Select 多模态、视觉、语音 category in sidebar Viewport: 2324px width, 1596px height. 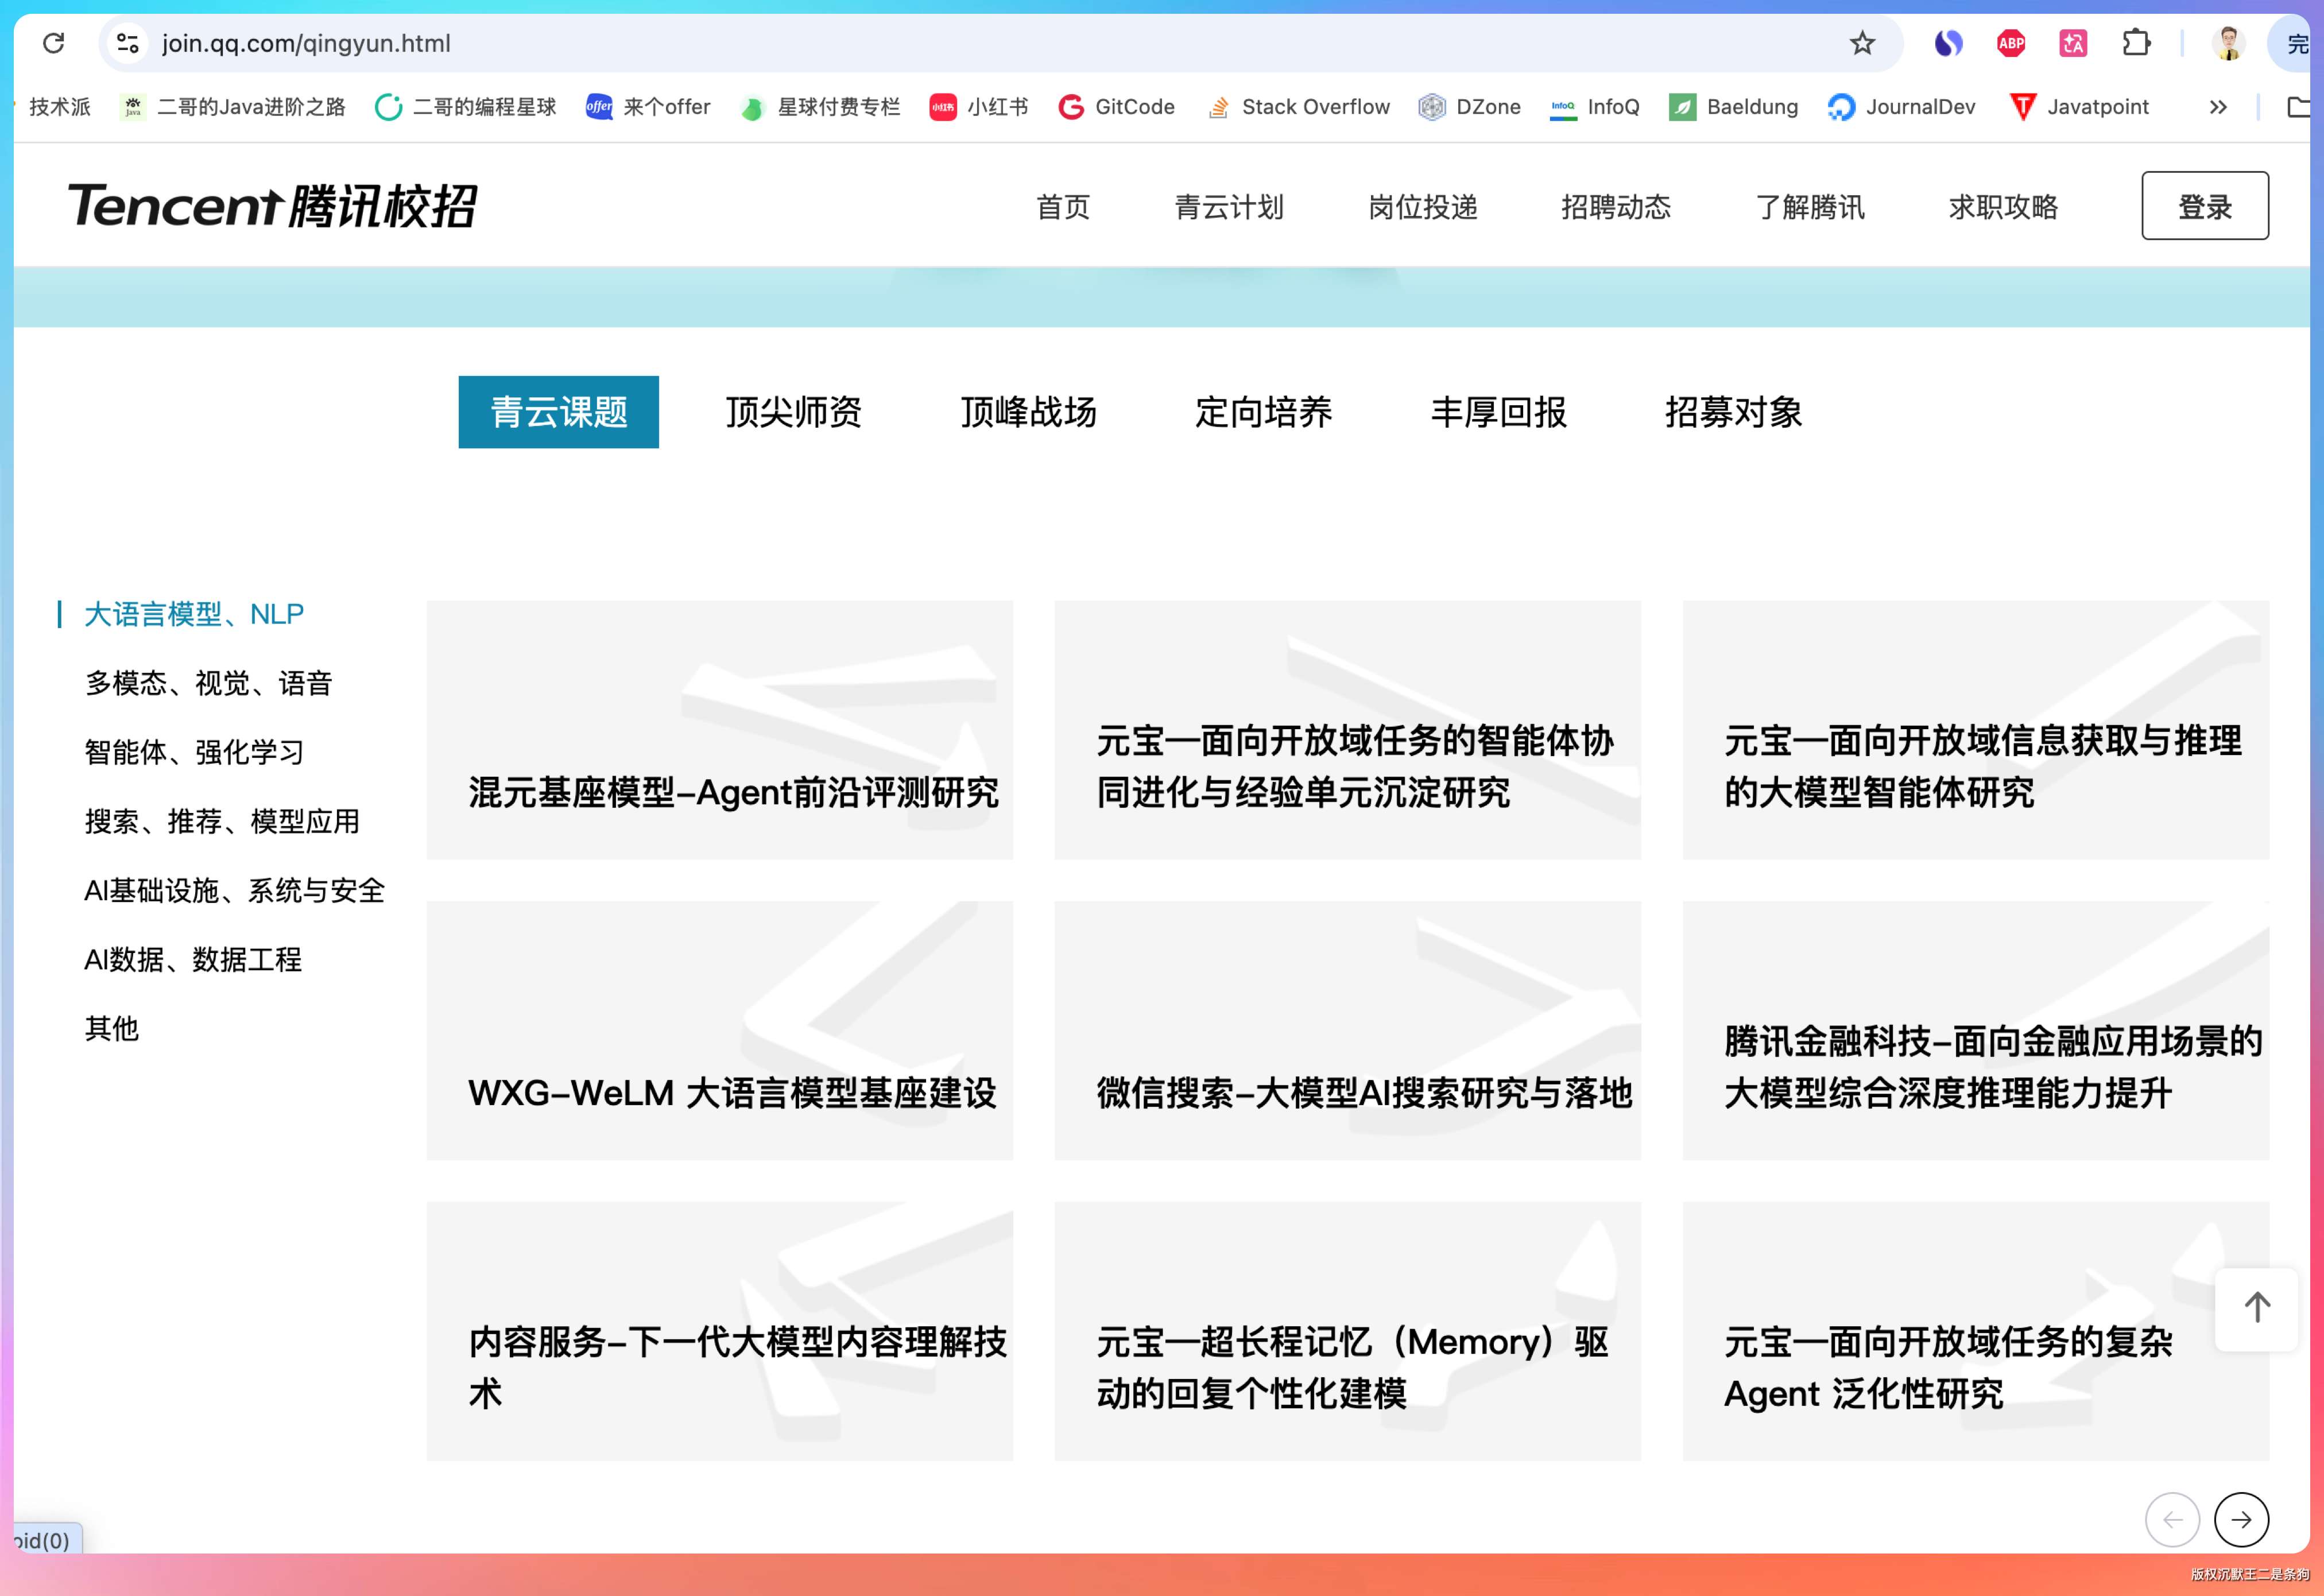click(208, 683)
